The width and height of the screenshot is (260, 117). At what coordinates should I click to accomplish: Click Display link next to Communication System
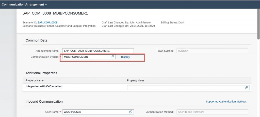tap(125, 57)
